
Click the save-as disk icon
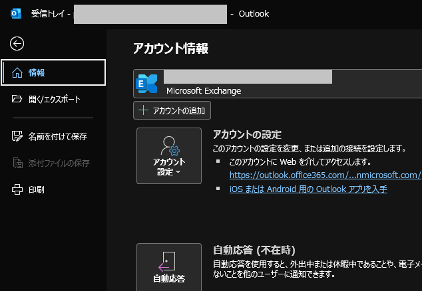click(x=17, y=136)
